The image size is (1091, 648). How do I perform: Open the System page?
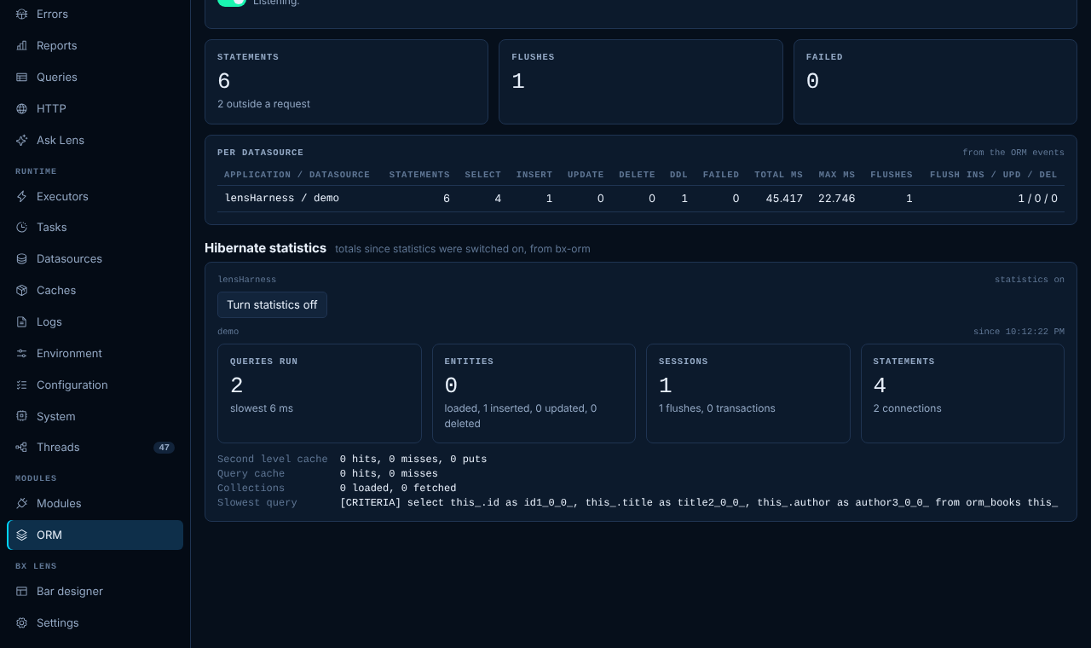pos(95,417)
